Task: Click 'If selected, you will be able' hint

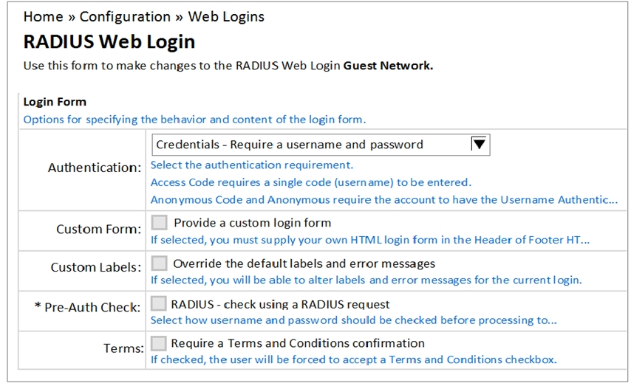Action: click(366, 280)
